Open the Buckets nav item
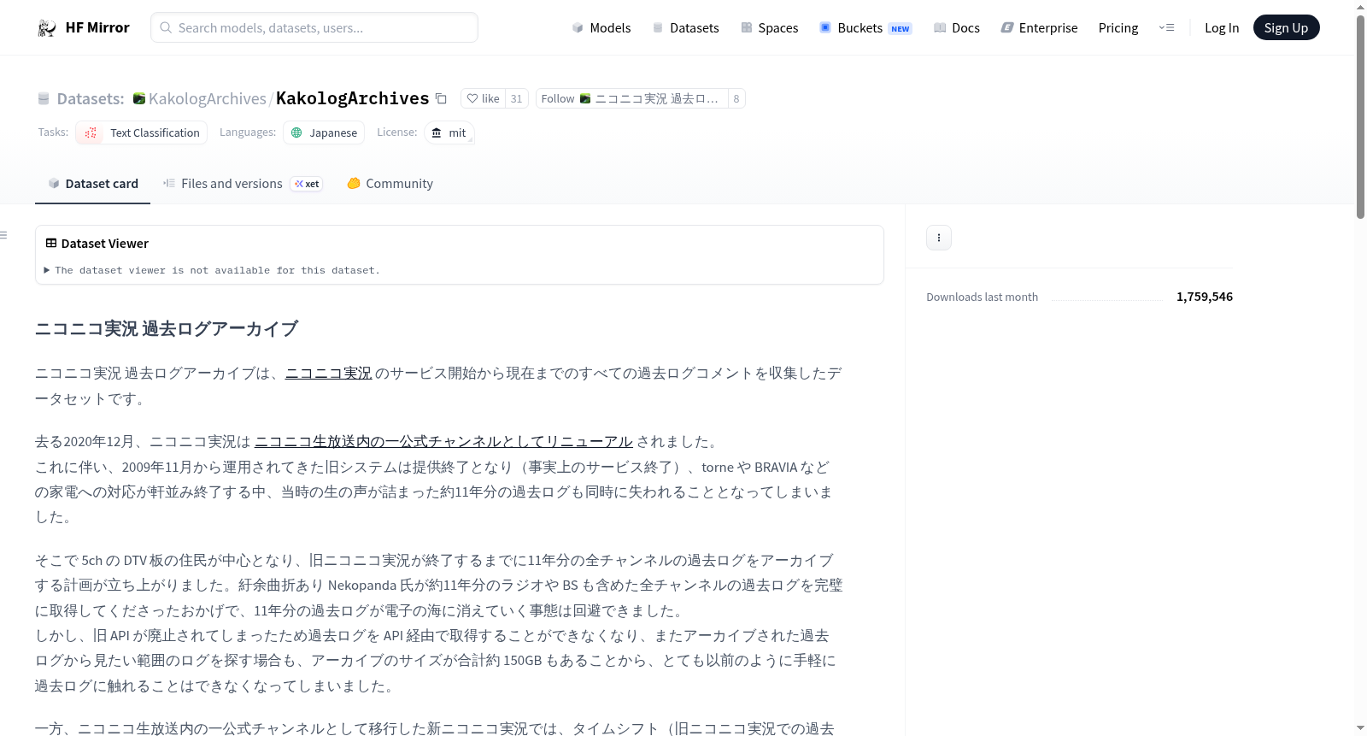 tap(865, 28)
